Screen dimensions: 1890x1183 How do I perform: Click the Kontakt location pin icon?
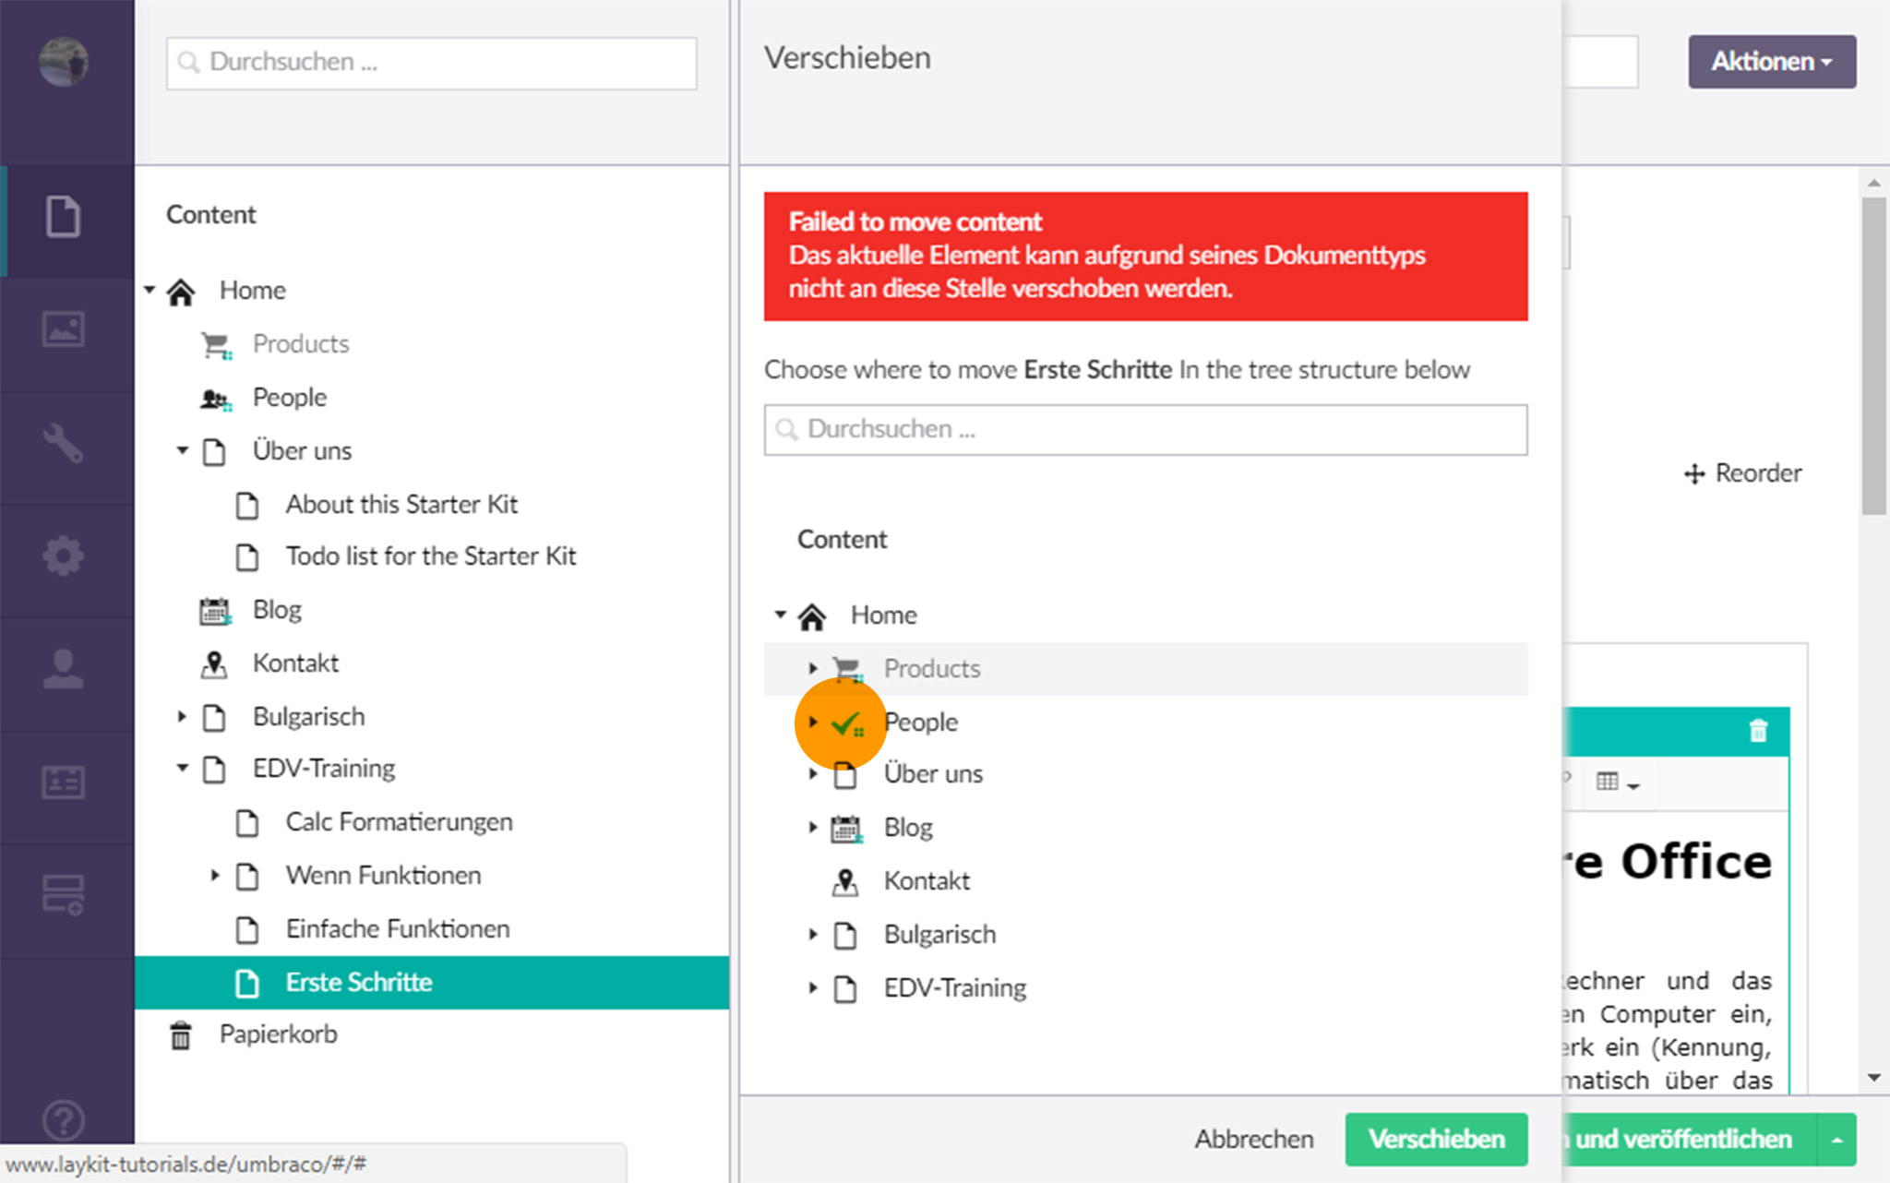pyautogui.click(x=214, y=663)
